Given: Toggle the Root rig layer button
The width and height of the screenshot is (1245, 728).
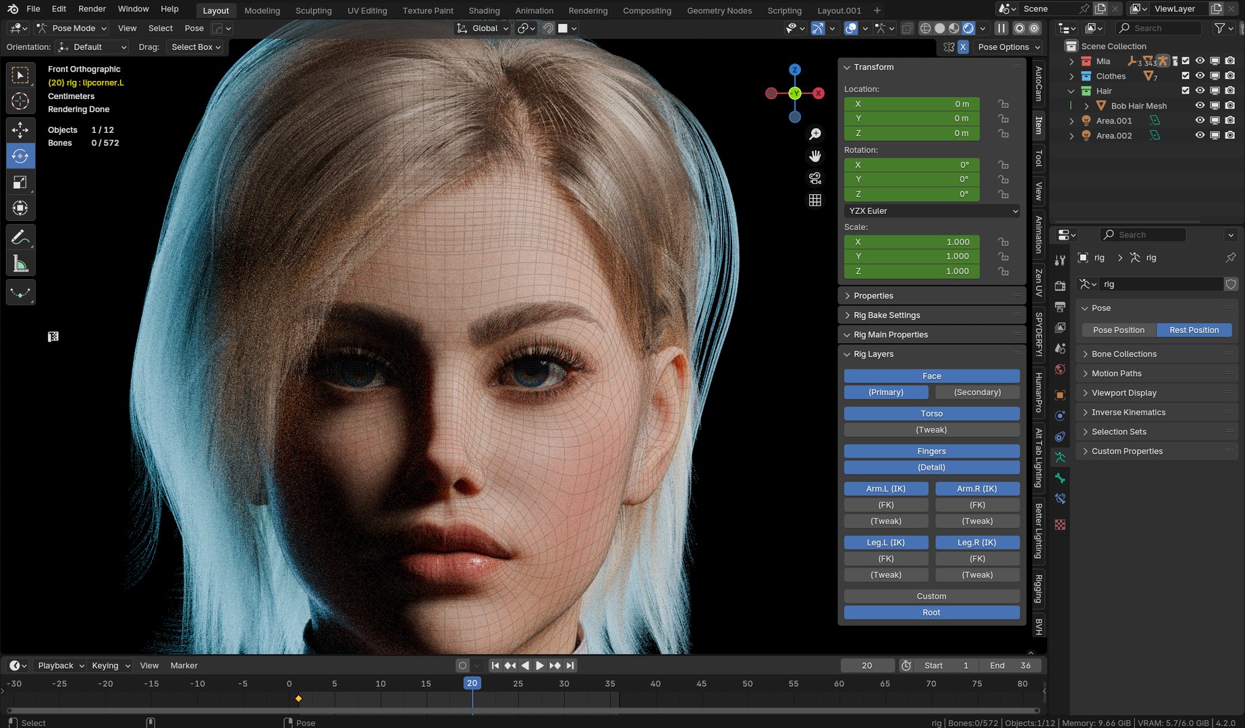Looking at the screenshot, I should point(931,613).
